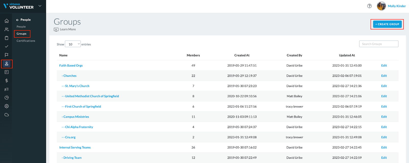Click Molly Kinder's profile avatar

tap(381, 6)
